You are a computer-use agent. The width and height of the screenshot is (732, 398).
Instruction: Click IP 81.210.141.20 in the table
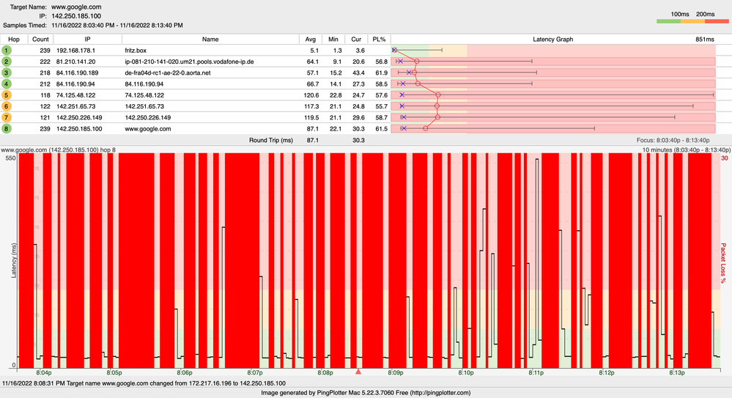click(75, 62)
